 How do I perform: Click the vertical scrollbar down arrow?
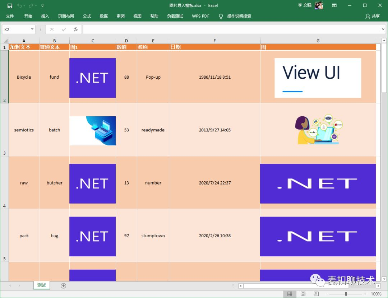pyautogui.click(x=384, y=279)
